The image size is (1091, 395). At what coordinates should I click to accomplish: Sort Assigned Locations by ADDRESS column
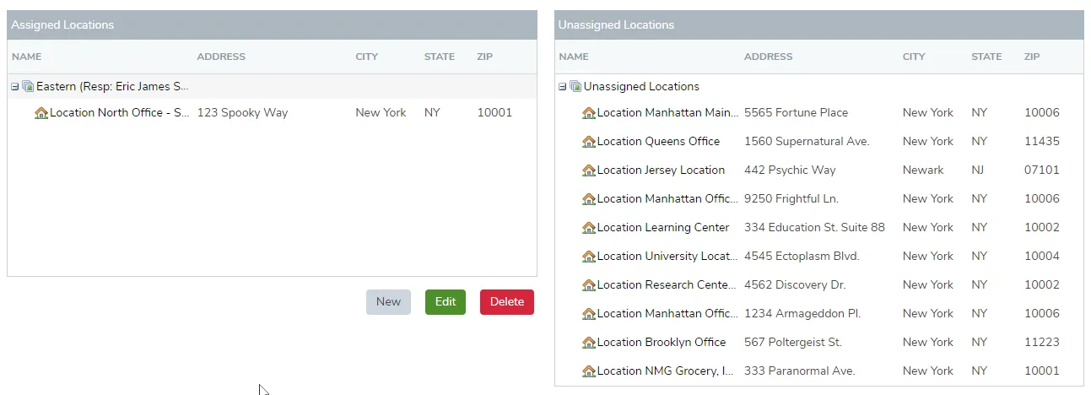click(x=221, y=57)
